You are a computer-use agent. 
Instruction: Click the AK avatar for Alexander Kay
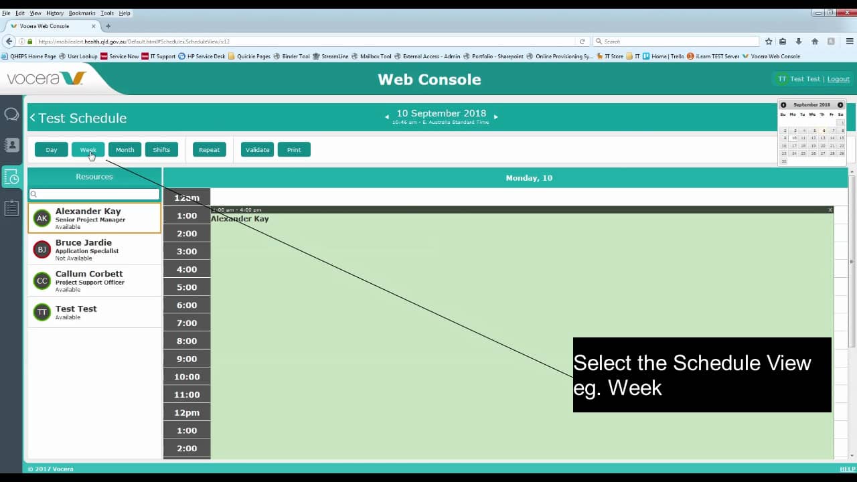(42, 218)
